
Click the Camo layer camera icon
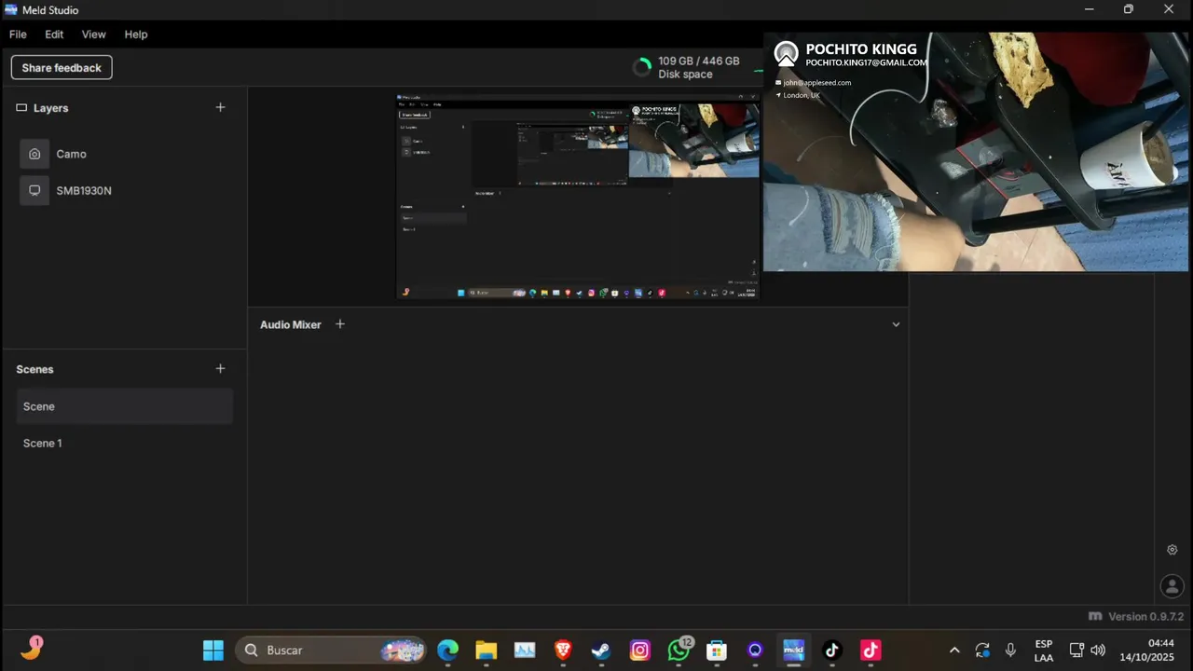tap(34, 154)
